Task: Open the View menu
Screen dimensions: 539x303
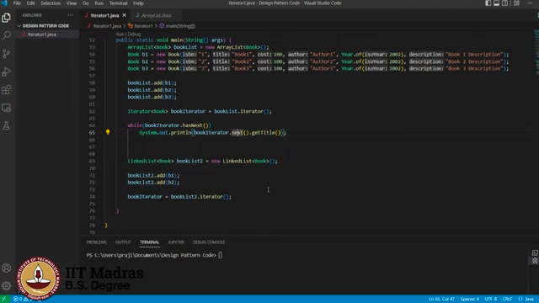Action: (x=71, y=3)
